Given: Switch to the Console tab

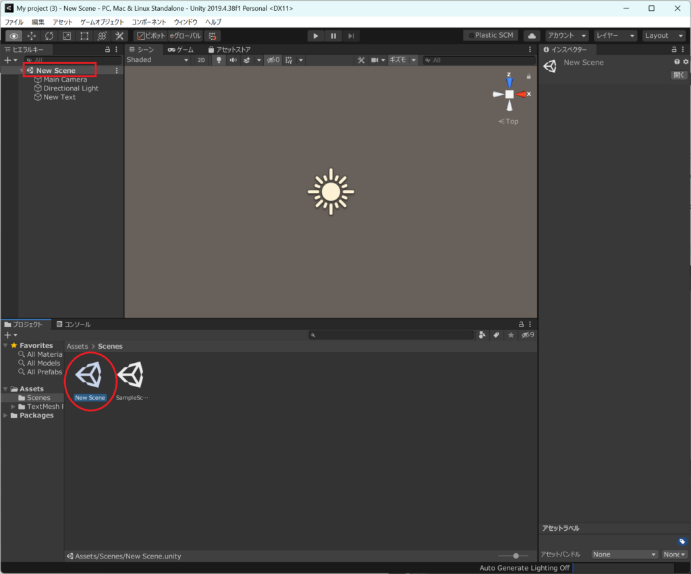Looking at the screenshot, I should pos(74,324).
